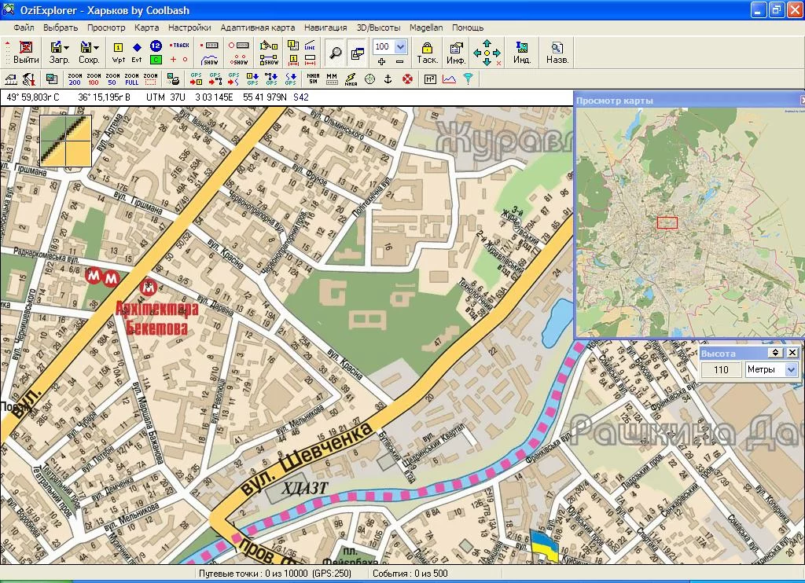Screen dimensions: 805x583
Task: Open the Индекс карт (Инд.) tool
Action: pyautogui.click(x=521, y=53)
